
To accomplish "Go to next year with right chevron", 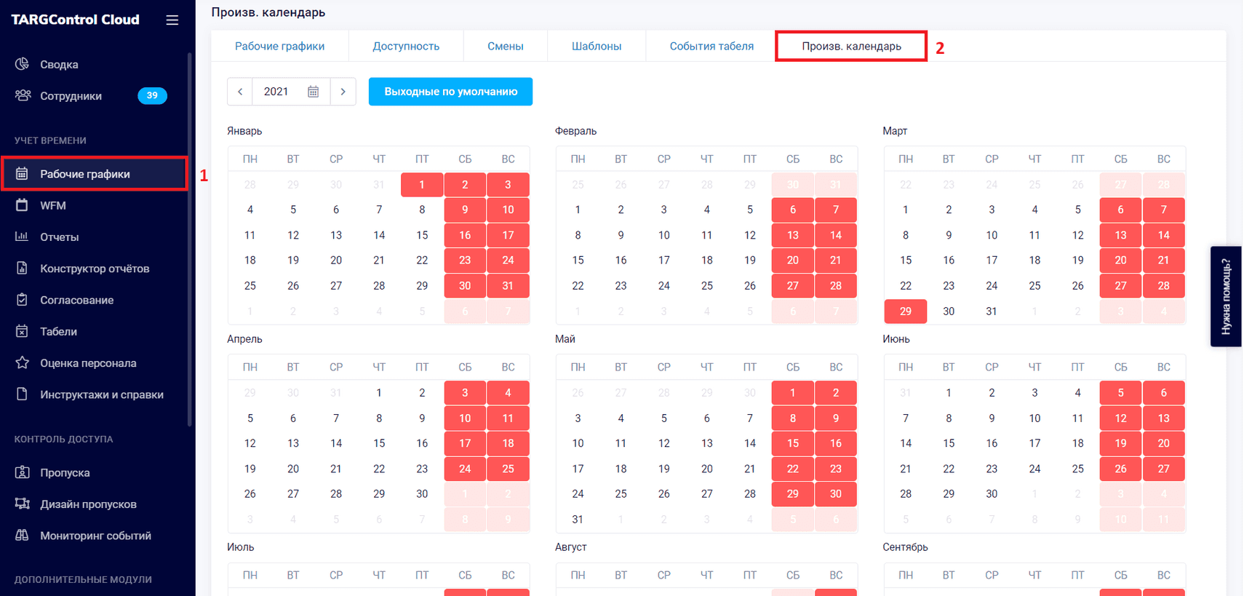I will (x=343, y=92).
